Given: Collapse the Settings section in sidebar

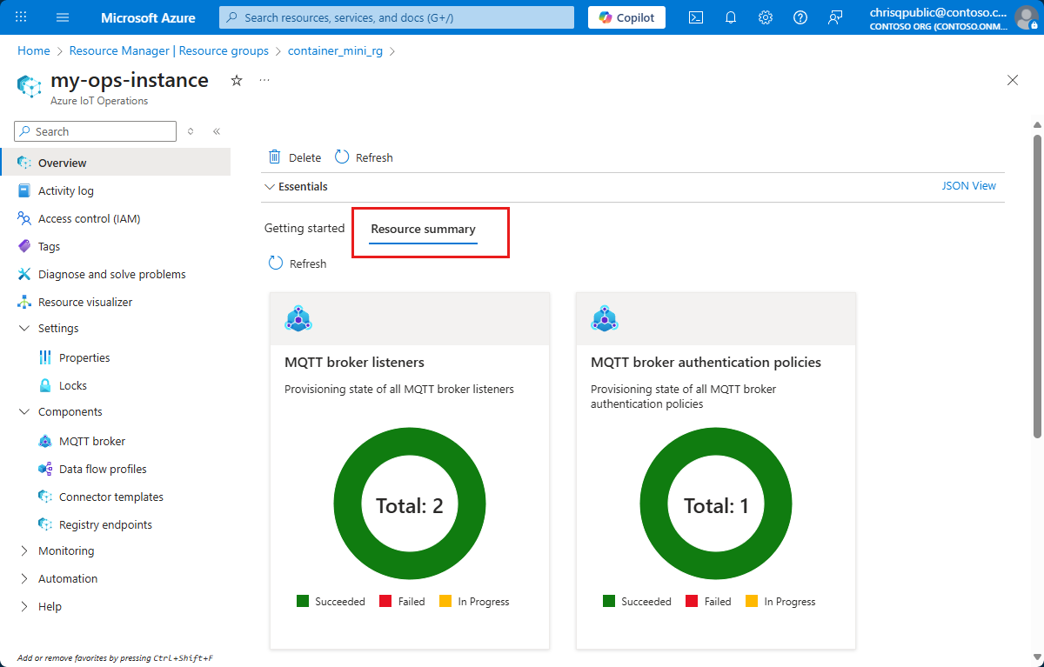Looking at the screenshot, I should [x=23, y=329].
